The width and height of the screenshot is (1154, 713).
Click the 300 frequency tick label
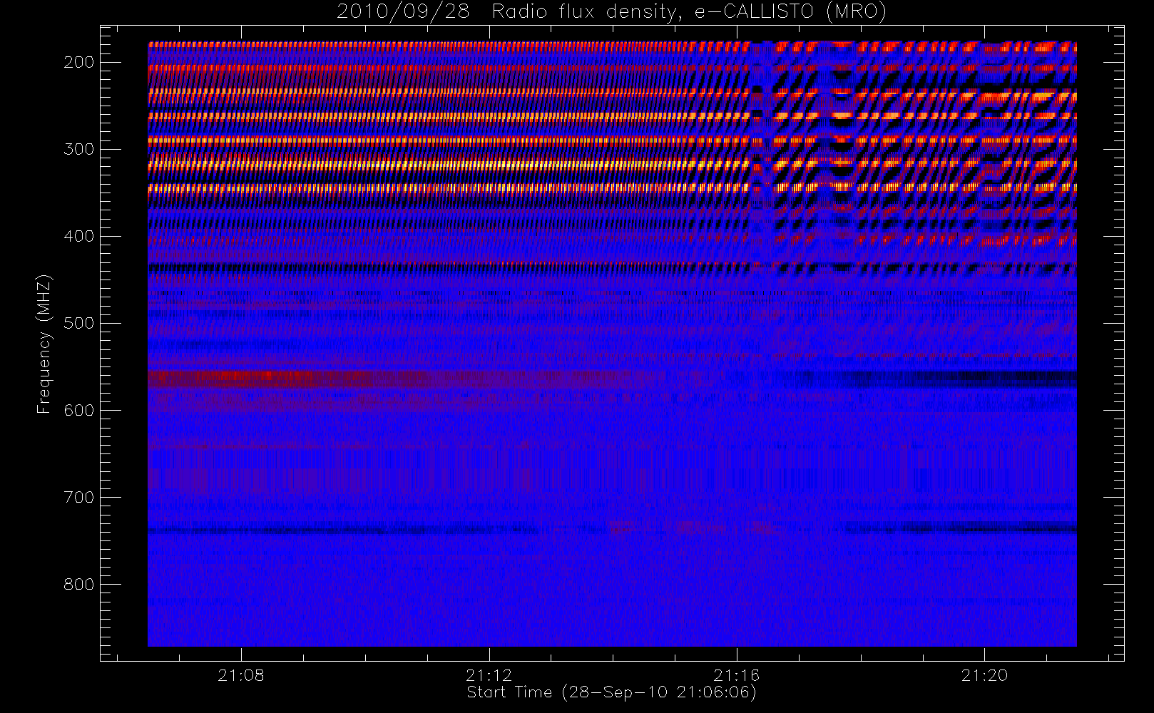pos(79,149)
